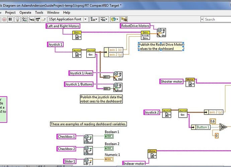Click SmartDashboard Bool read VI for Checkbox 2
231x167 pixels.
[x=88, y=150]
